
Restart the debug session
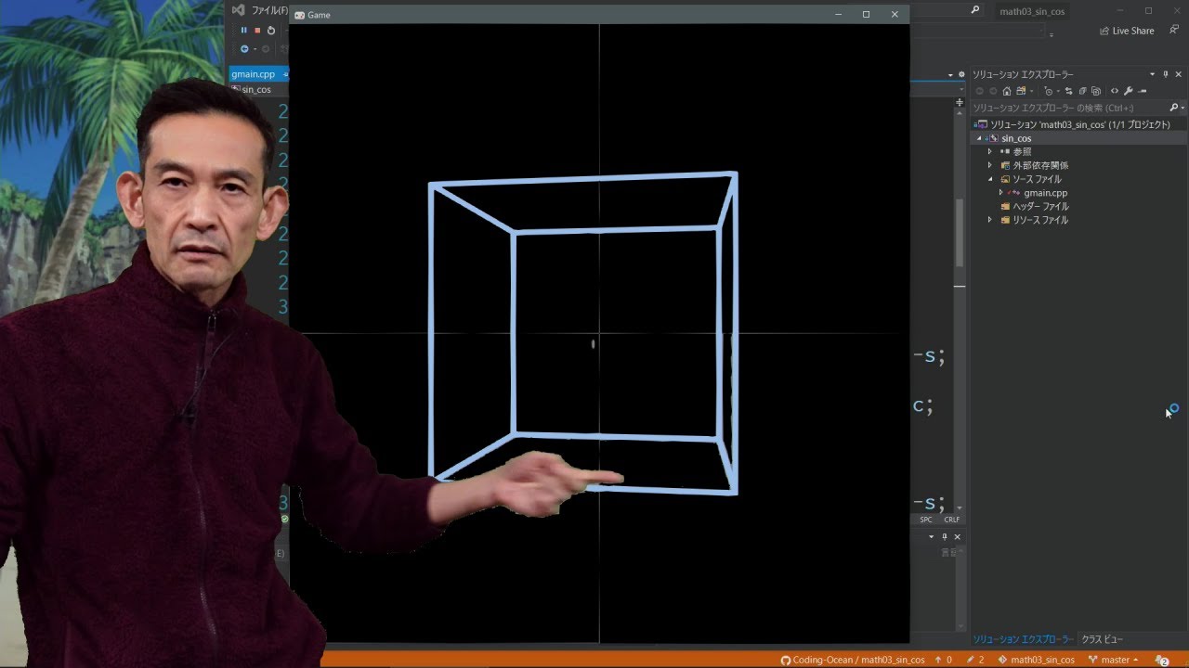point(271,31)
